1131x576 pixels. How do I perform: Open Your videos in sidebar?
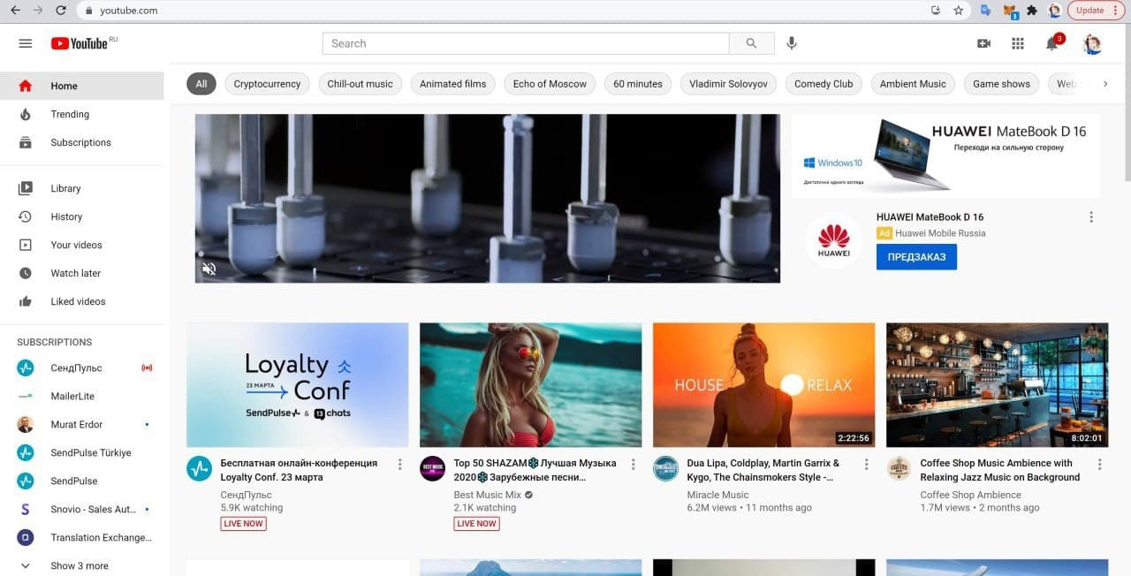pos(82,245)
